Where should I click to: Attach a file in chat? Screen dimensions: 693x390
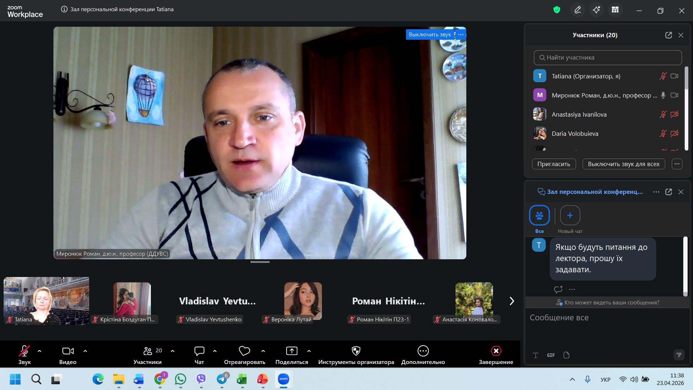[566, 355]
